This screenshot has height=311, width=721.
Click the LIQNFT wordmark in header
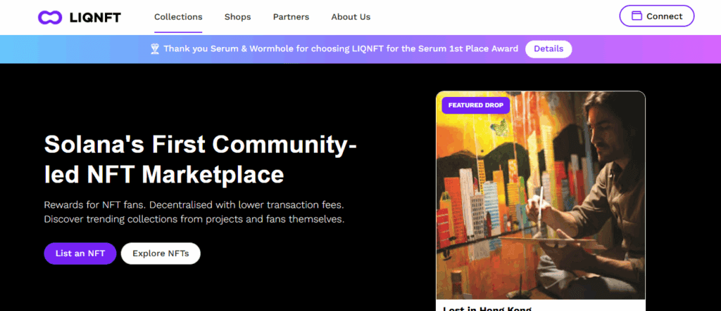coord(95,17)
